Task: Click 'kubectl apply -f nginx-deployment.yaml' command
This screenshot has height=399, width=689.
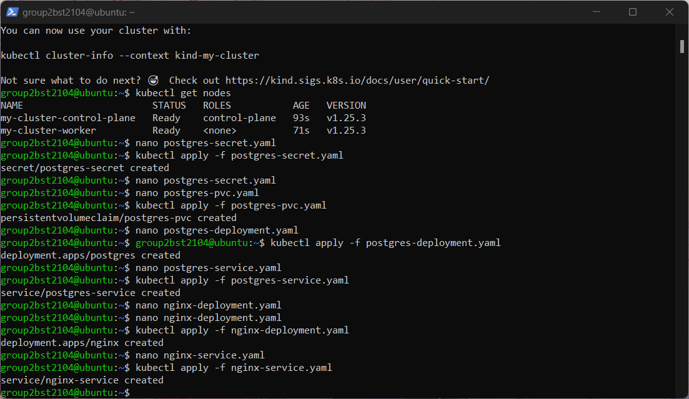Action: point(242,330)
